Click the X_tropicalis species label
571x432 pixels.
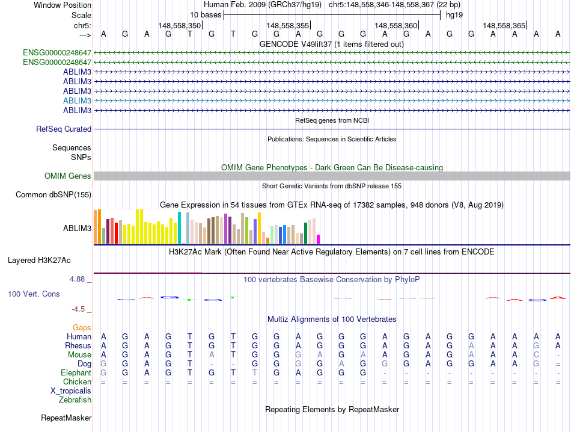point(71,390)
